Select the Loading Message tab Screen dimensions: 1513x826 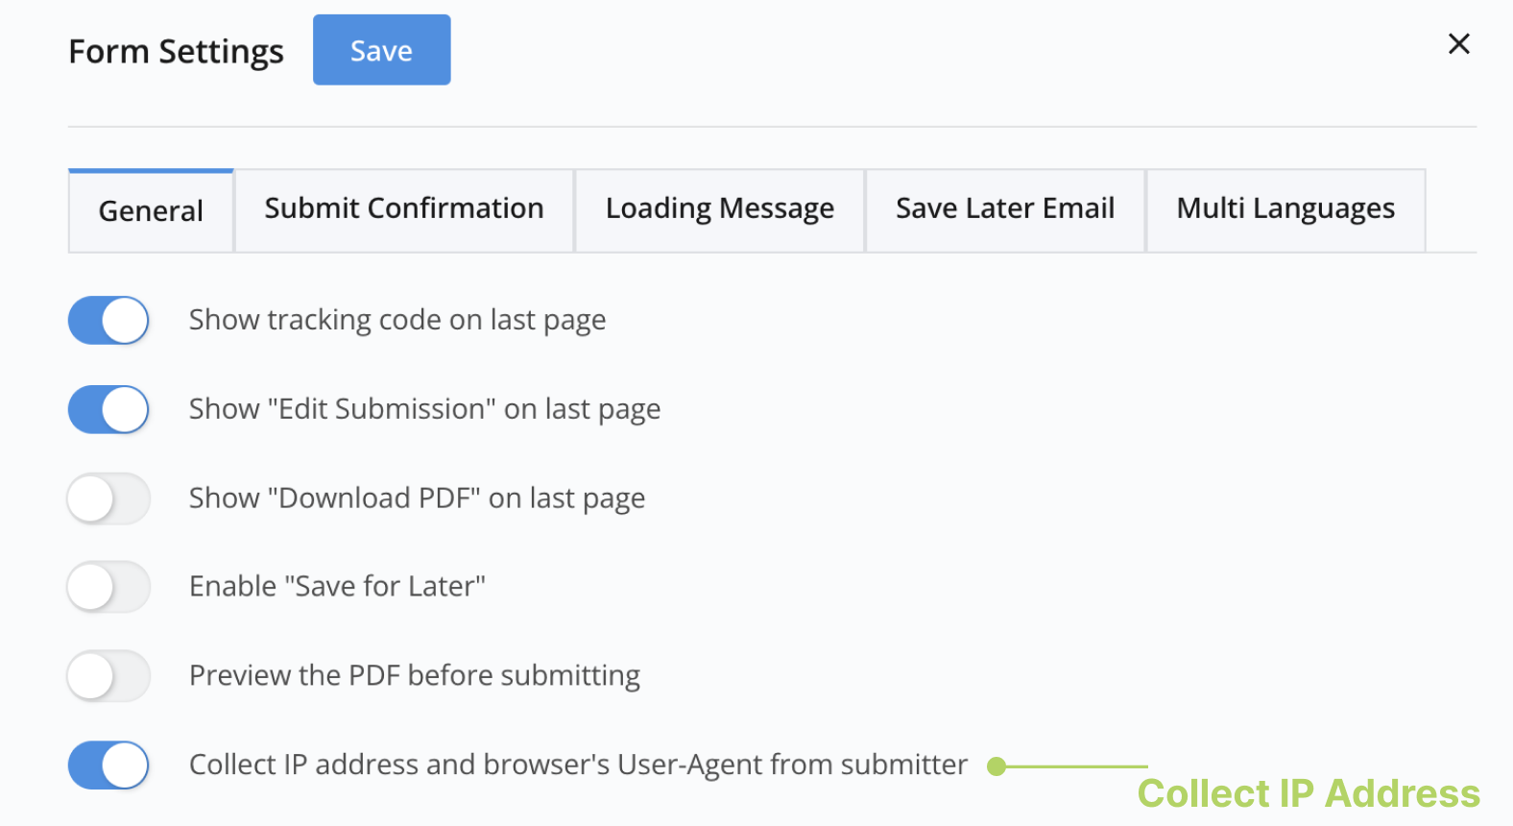720,209
